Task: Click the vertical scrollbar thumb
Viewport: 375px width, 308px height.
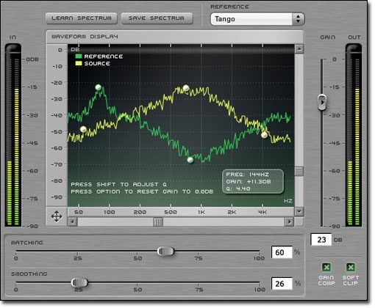Action: click(x=299, y=171)
